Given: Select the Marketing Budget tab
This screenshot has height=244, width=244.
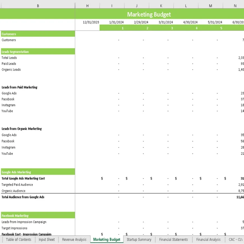Looking at the screenshot, I should coord(106,239).
